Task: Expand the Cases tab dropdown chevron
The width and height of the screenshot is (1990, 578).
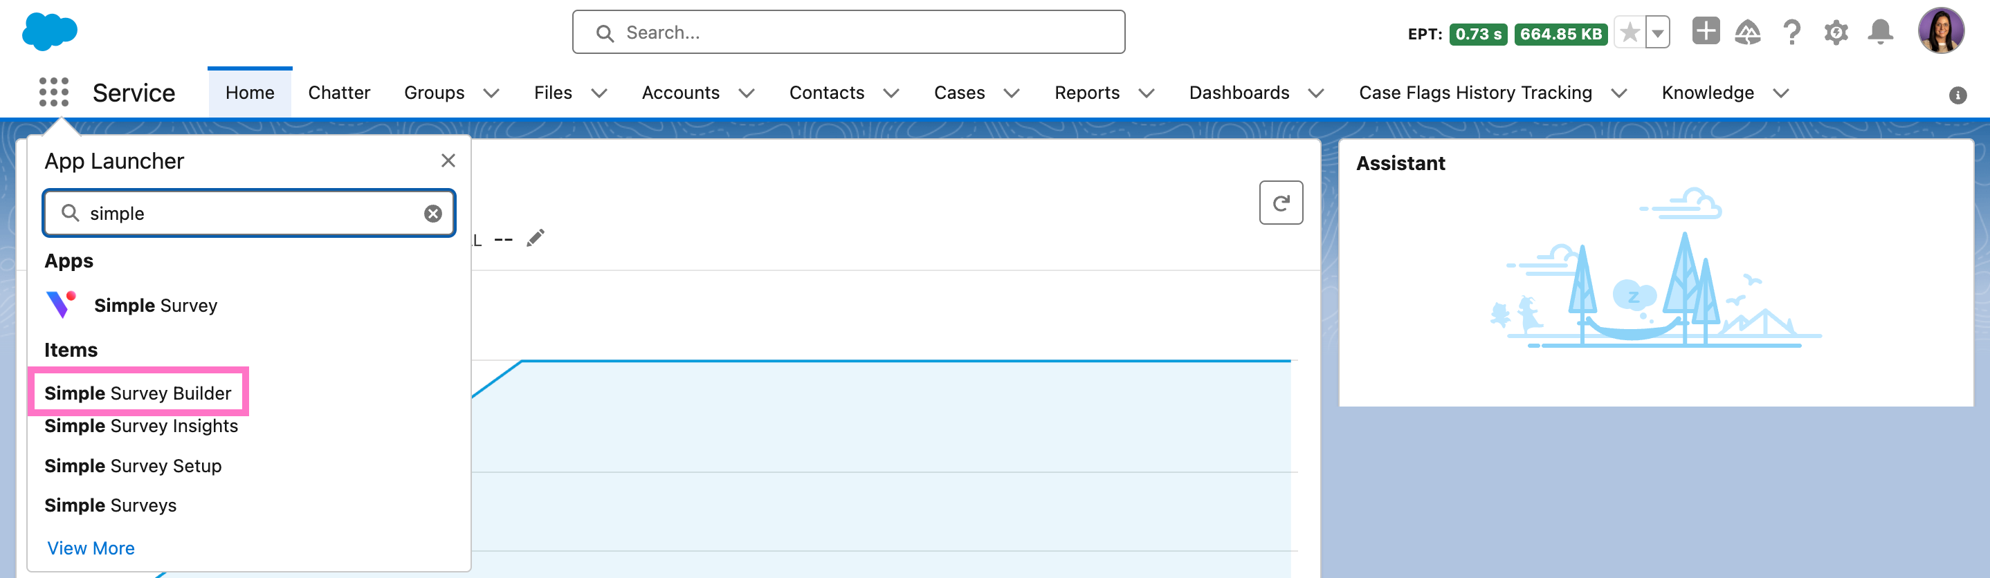Action: 1012,93
